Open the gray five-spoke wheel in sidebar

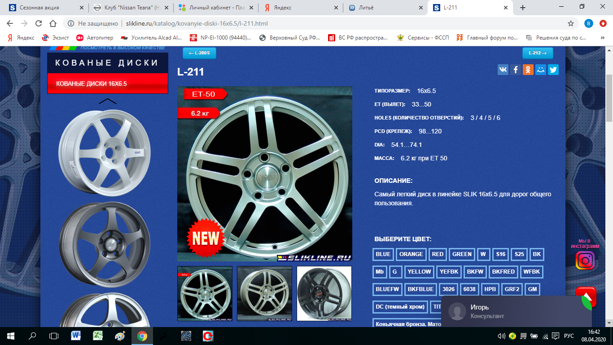click(104, 245)
